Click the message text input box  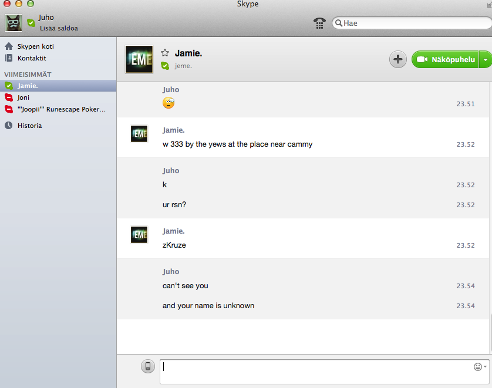coord(317,372)
